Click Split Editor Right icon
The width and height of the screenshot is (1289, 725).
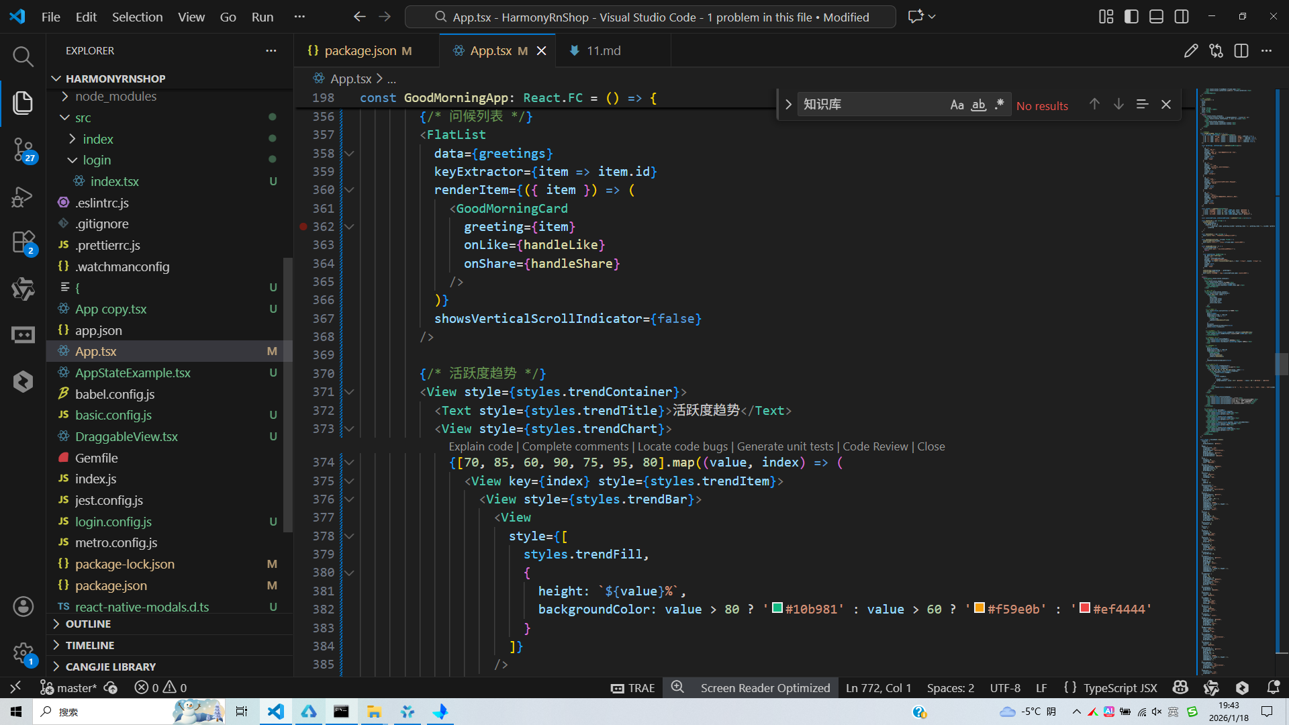[x=1241, y=51]
